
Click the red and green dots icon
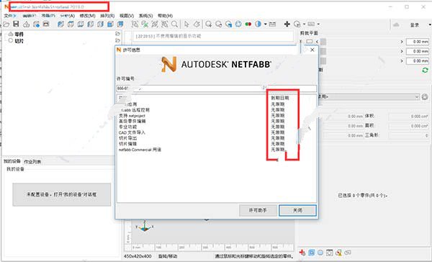point(248,24)
